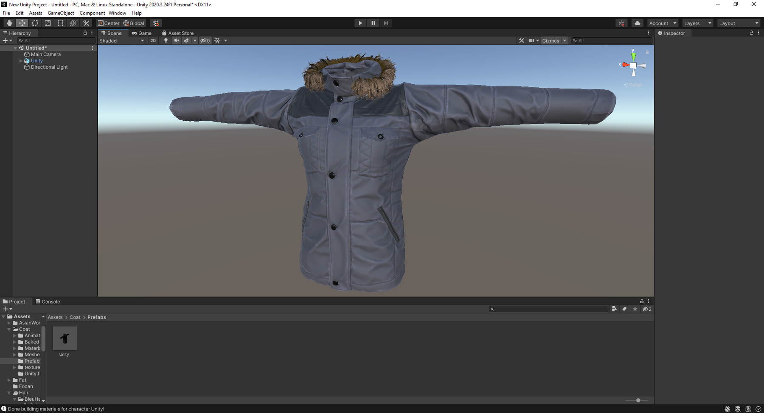Toggle 2D view mode in Scene view
Viewport: 764px width, 413px height.
click(153, 40)
